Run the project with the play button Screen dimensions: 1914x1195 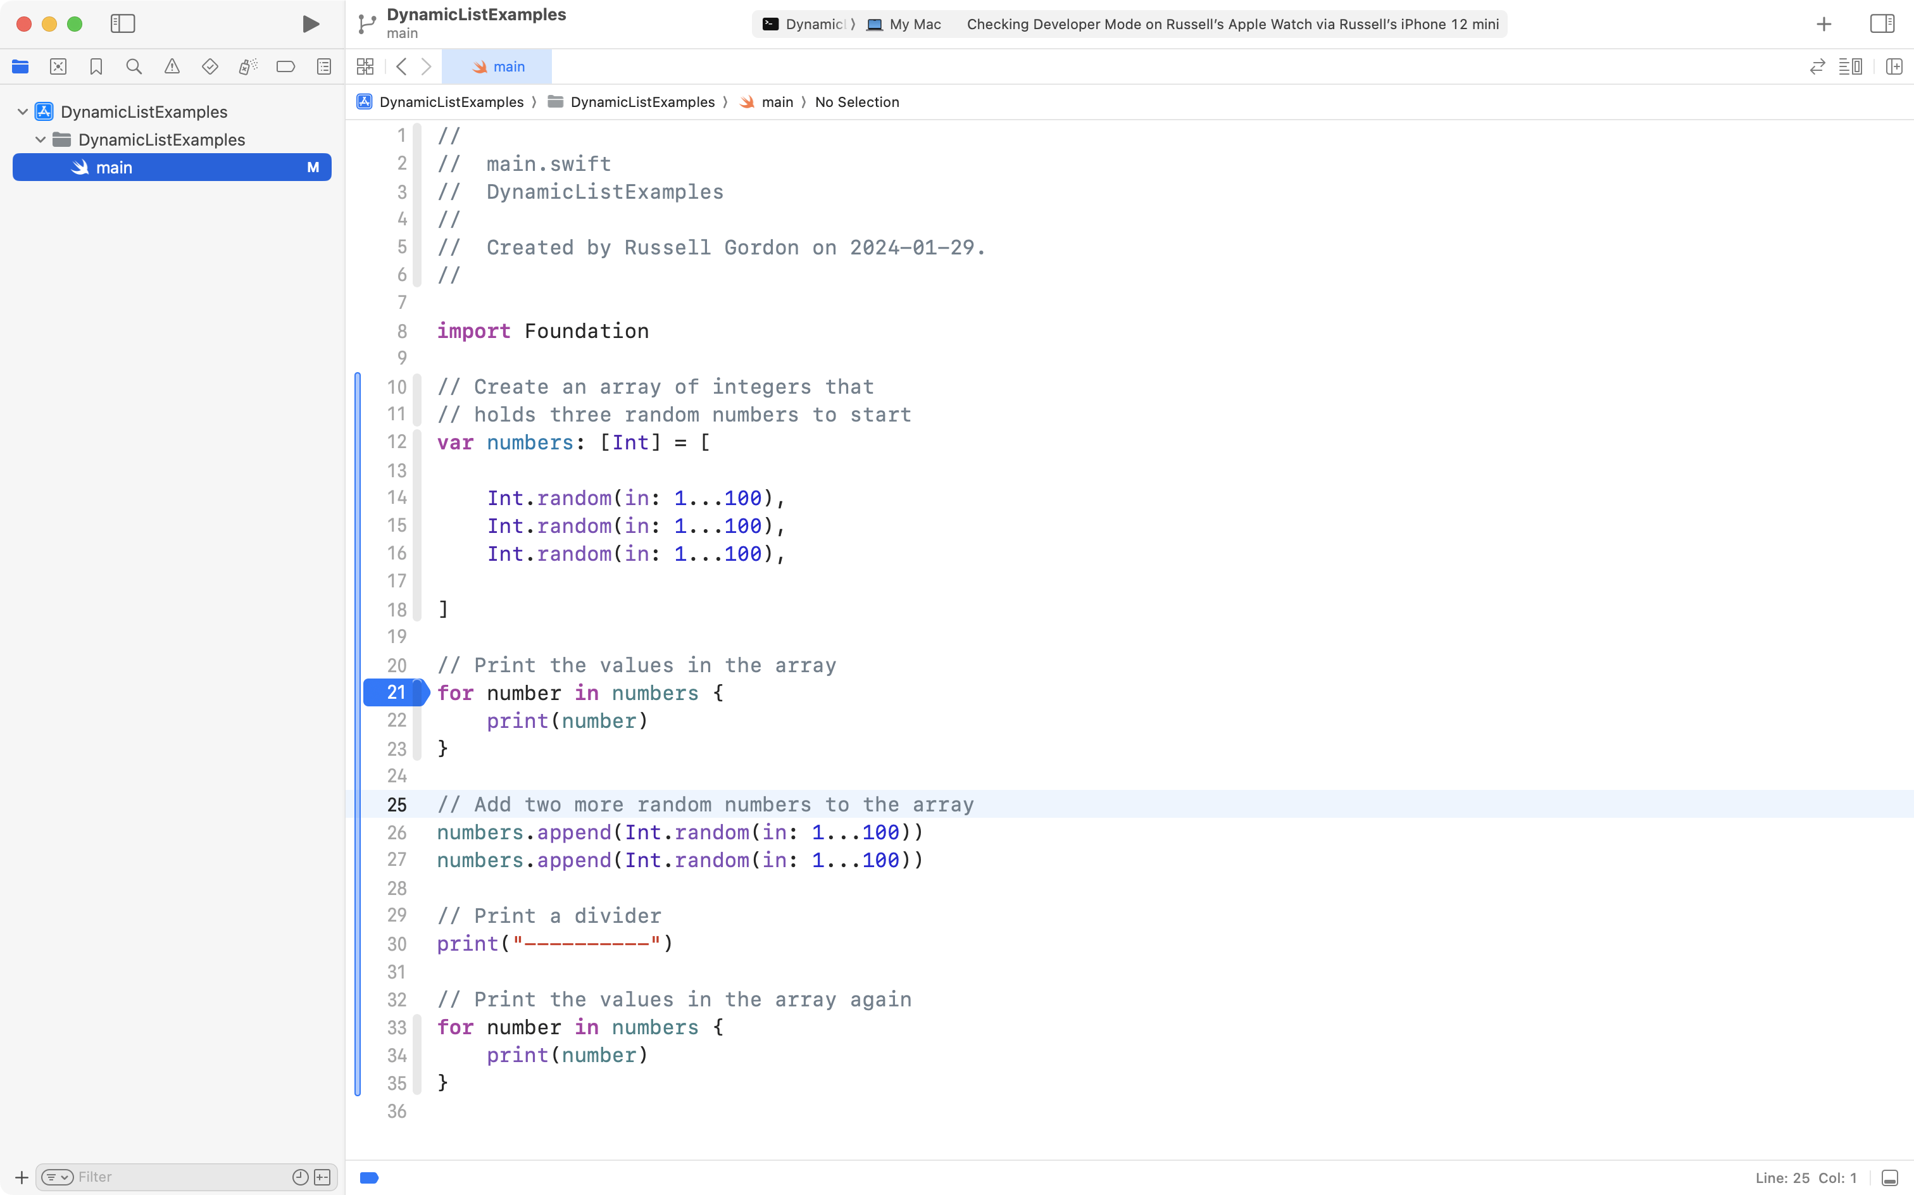310,23
